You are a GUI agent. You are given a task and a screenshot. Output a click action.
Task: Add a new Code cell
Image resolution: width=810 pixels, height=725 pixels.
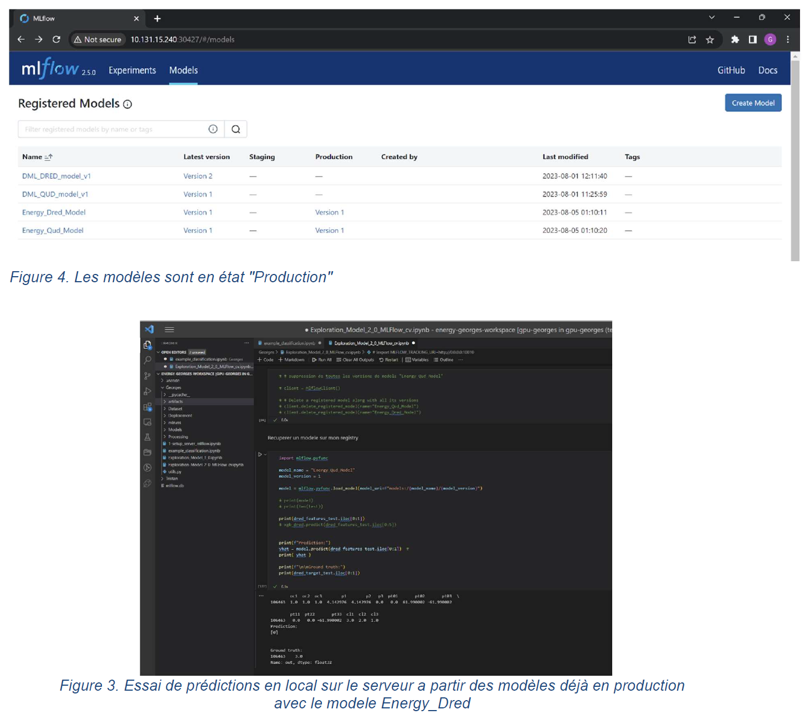(x=265, y=359)
